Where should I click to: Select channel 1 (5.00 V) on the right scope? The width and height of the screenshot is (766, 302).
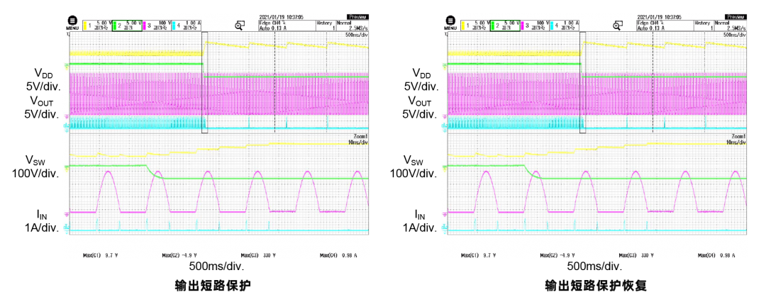474,26
